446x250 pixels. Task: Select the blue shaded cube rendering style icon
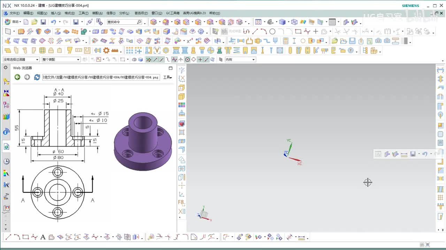282,22
